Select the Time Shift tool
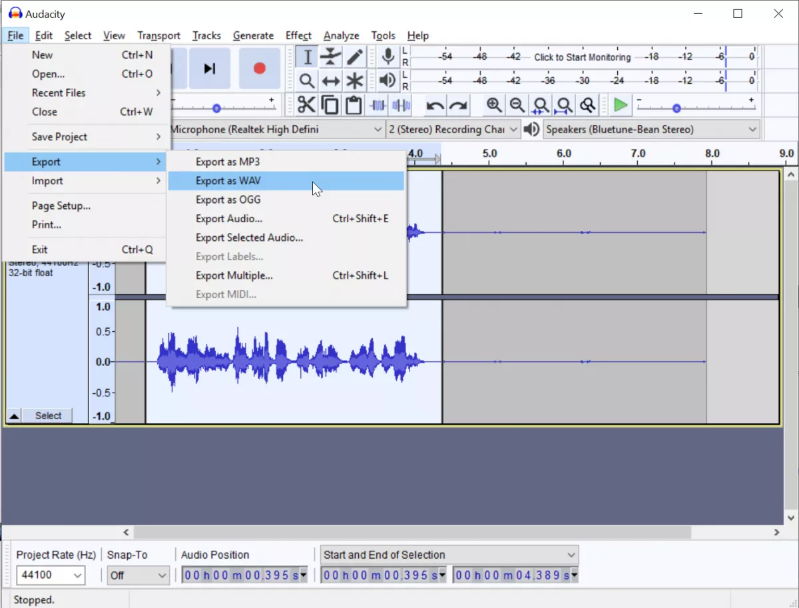This screenshot has height=608, width=799. click(330, 81)
